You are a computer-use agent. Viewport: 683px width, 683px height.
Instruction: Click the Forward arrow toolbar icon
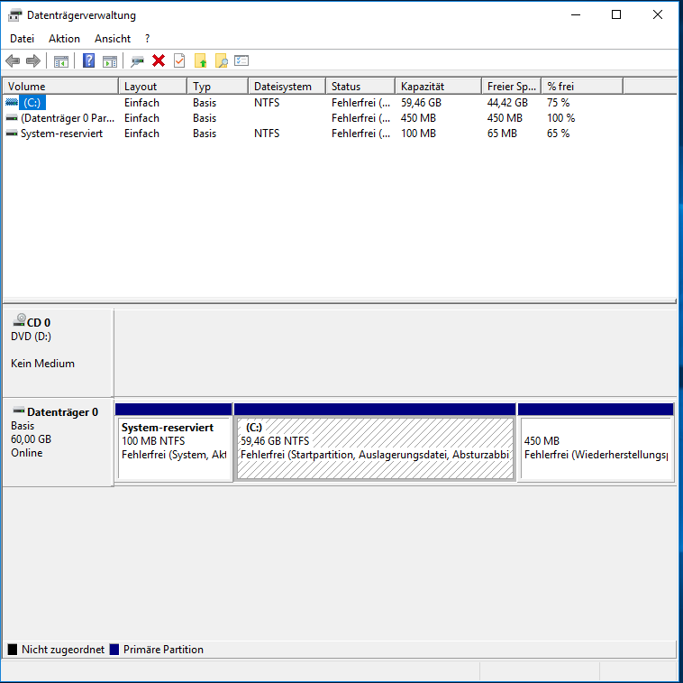point(33,61)
